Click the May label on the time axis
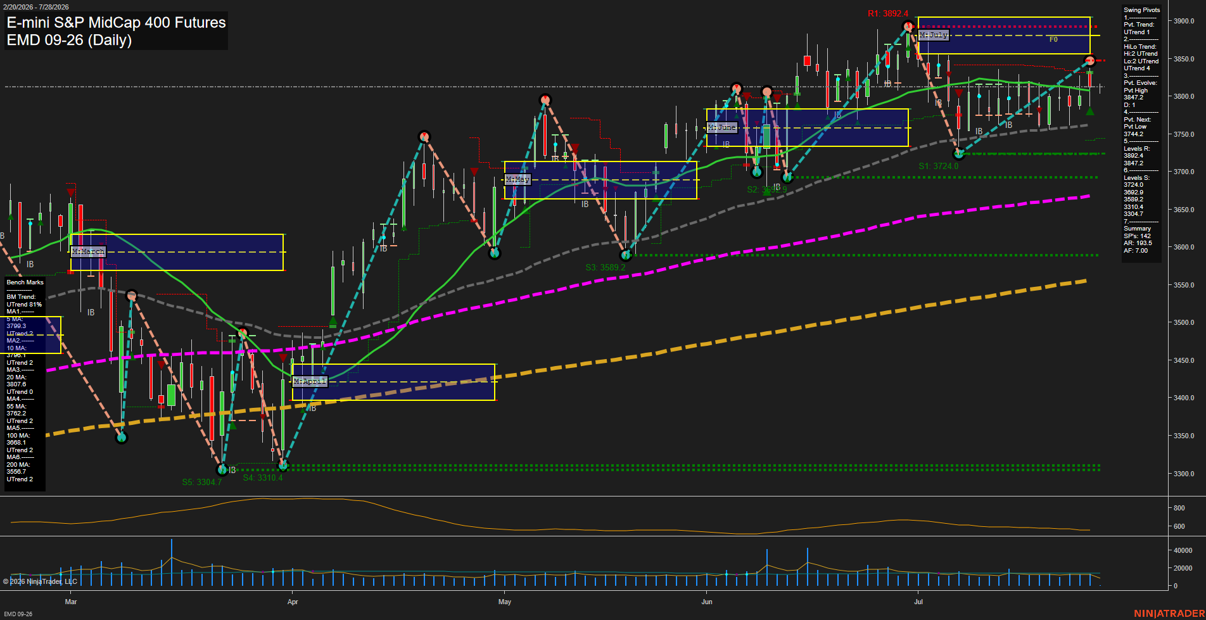The width and height of the screenshot is (1206, 620). (x=505, y=602)
